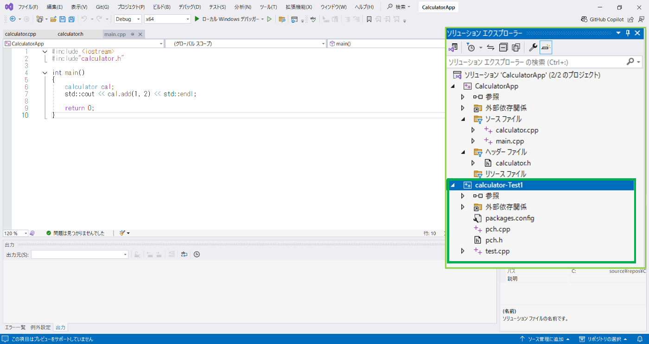This screenshot has height=344, width=649.
Task: Open the ファイル(F) menu
Action: [28, 7]
